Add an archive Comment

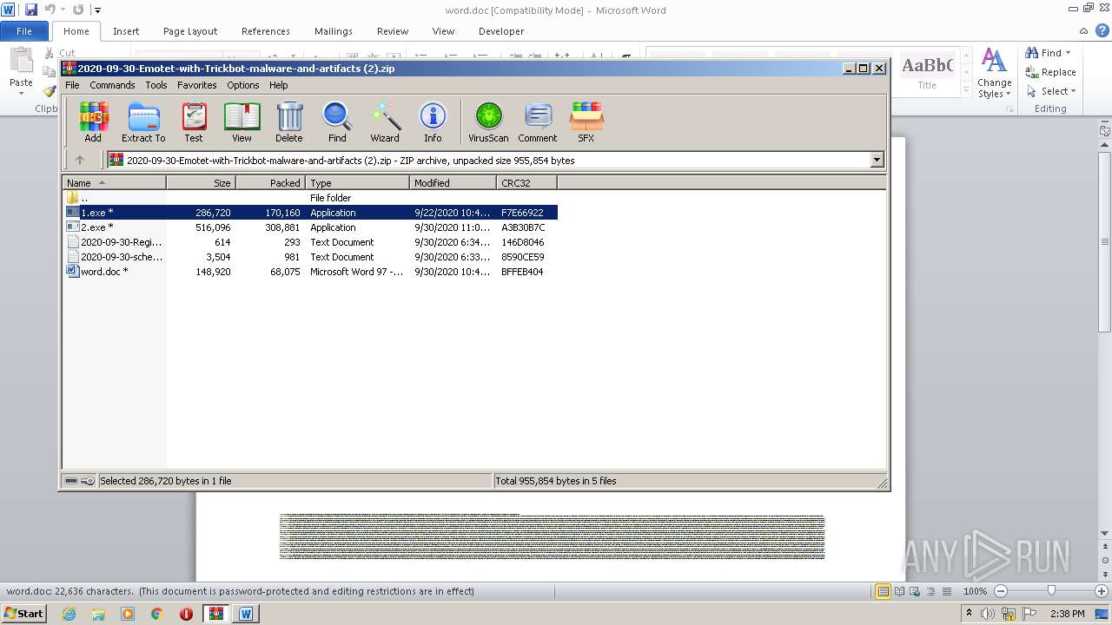538,122
